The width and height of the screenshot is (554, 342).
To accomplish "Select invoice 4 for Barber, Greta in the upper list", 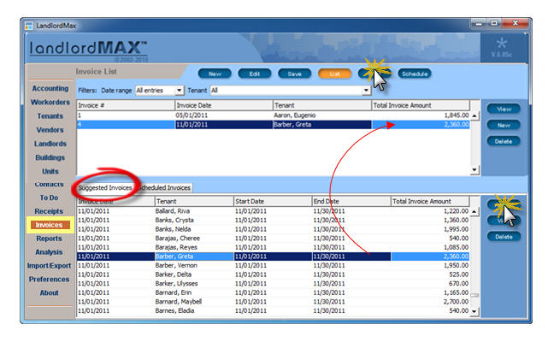I will click(x=273, y=125).
